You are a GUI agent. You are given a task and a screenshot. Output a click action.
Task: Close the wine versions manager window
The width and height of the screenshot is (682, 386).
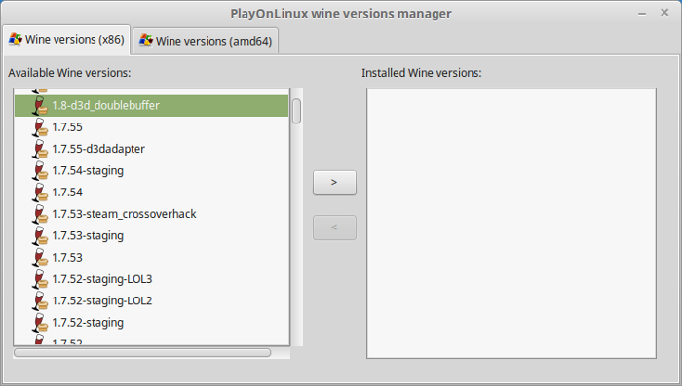(664, 13)
